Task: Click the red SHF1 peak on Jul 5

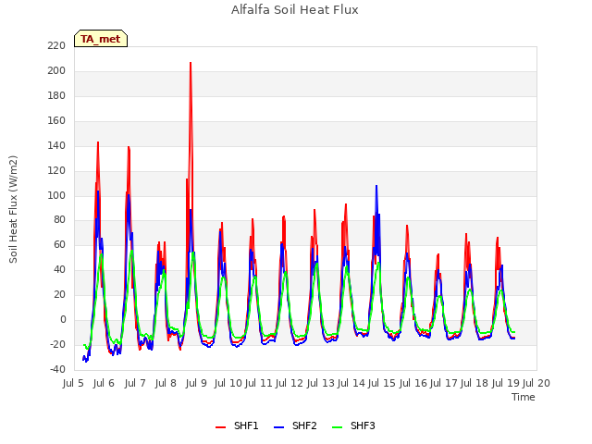Action: (98, 142)
